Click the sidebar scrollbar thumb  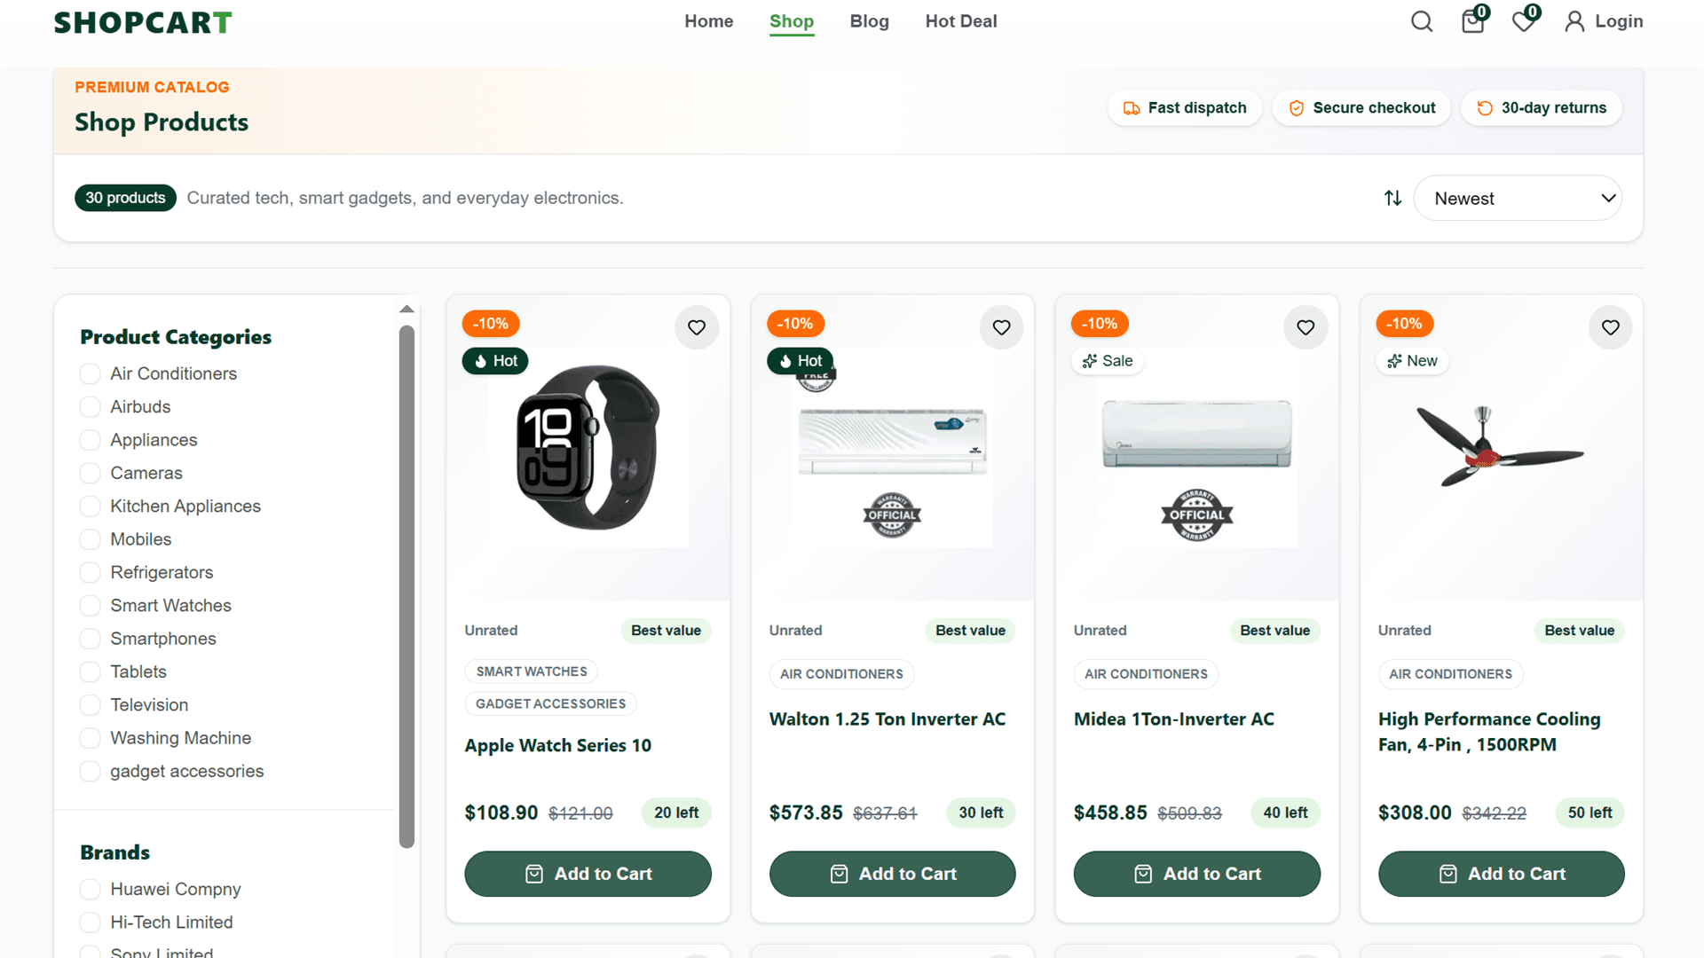(x=406, y=585)
